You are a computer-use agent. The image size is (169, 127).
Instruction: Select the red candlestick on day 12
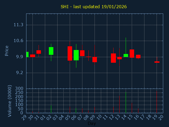tap(113, 58)
